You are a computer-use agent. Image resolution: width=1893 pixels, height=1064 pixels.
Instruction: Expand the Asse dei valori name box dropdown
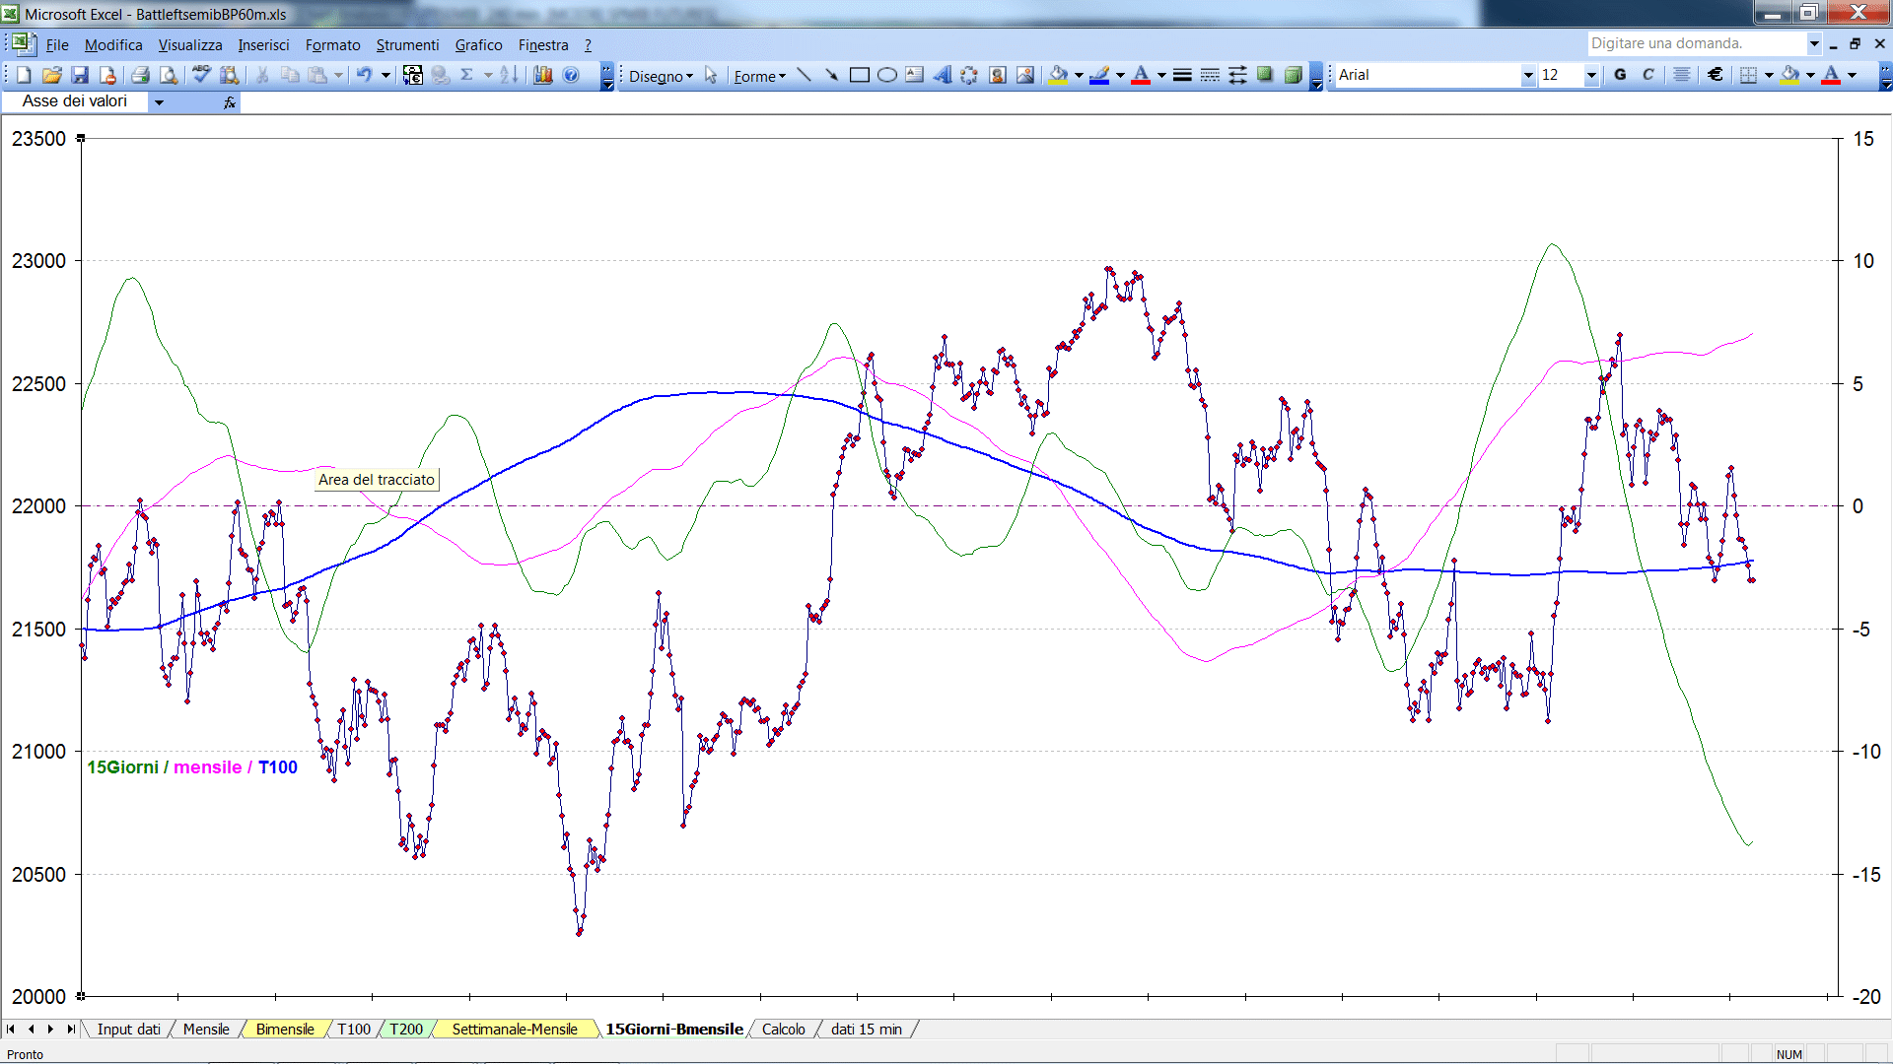[x=159, y=101]
